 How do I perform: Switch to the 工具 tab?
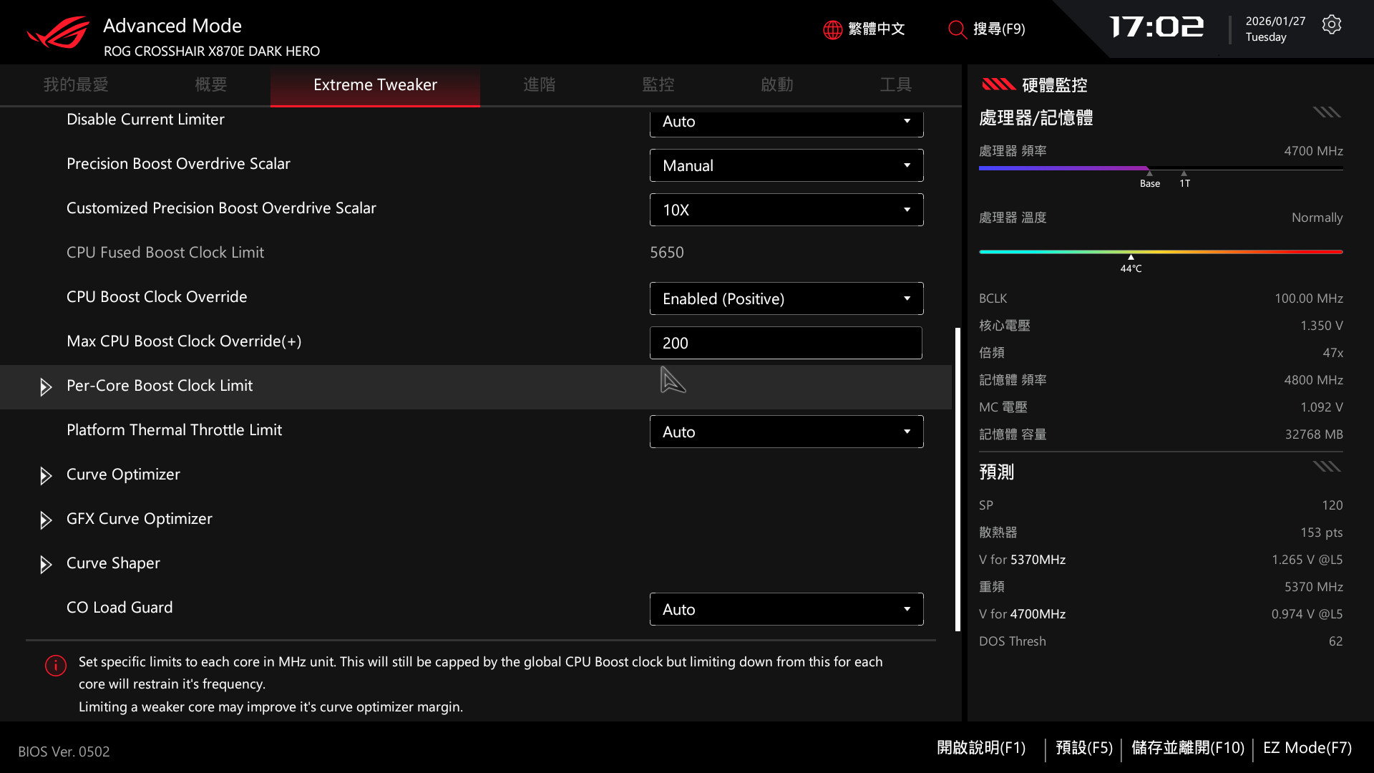coord(895,84)
